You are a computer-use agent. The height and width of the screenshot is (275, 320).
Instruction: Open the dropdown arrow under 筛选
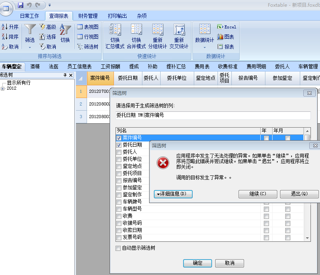[30, 48]
